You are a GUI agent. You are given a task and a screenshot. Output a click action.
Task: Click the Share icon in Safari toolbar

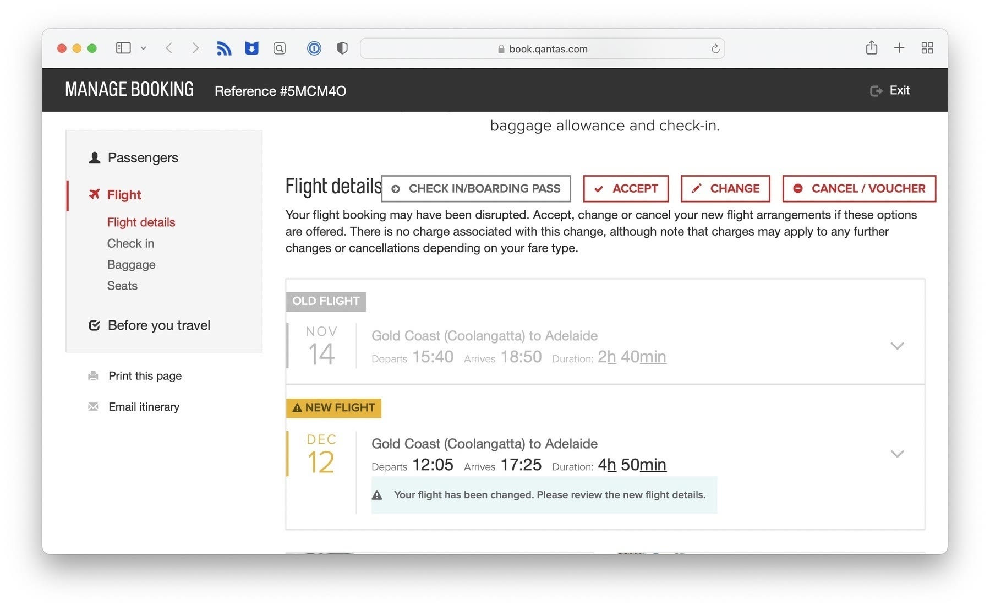coord(871,48)
